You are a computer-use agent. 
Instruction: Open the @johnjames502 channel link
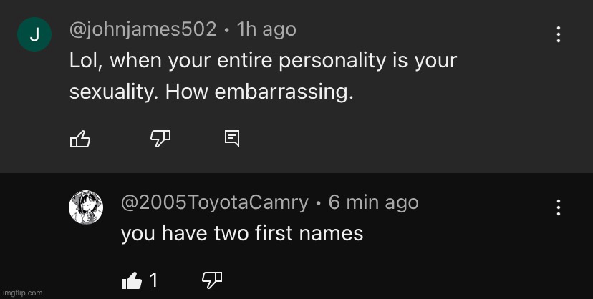point(143,29)
